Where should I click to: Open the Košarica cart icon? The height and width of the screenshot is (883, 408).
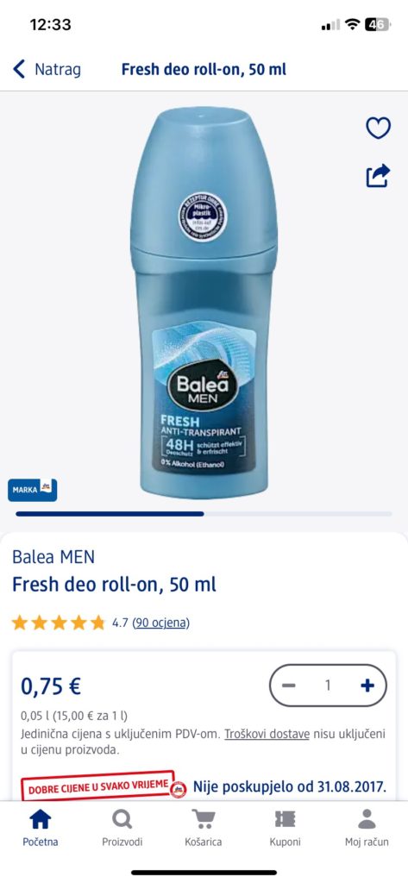point(204,819)
